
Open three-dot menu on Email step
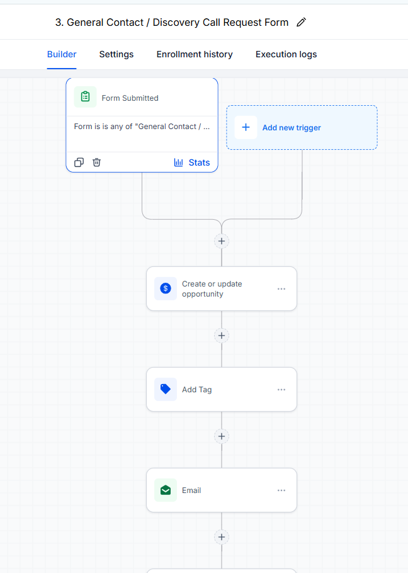tap(281, 491)
